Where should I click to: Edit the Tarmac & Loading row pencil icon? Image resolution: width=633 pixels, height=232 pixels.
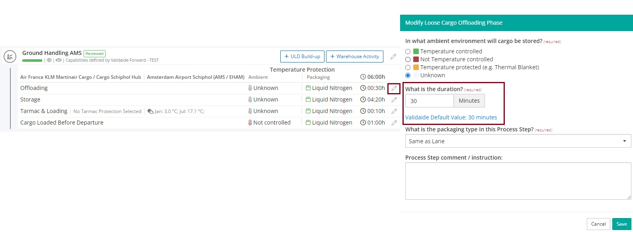coord(394,111)
